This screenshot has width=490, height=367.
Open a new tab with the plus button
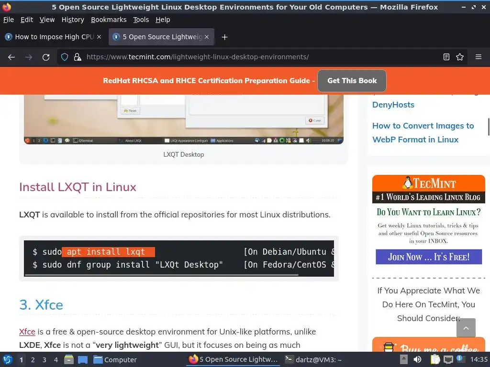click(x=224, y=37)
